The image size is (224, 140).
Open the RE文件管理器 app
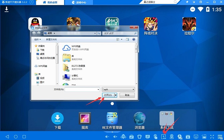(112, 121)
